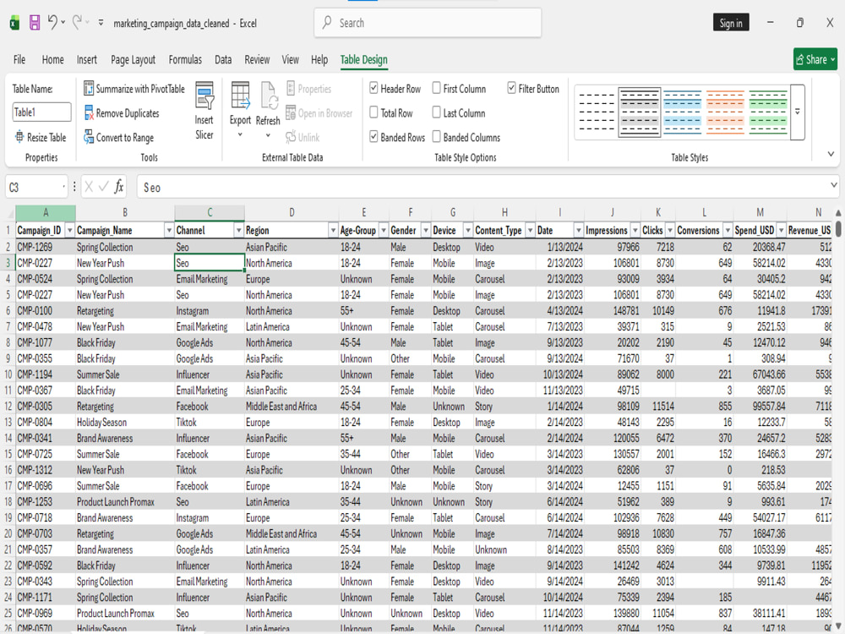Click the Sign in button

pos(731,23)
